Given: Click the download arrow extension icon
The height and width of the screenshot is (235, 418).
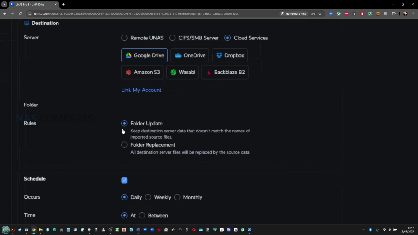Looking at the screenshot, I should coord(354,14).
